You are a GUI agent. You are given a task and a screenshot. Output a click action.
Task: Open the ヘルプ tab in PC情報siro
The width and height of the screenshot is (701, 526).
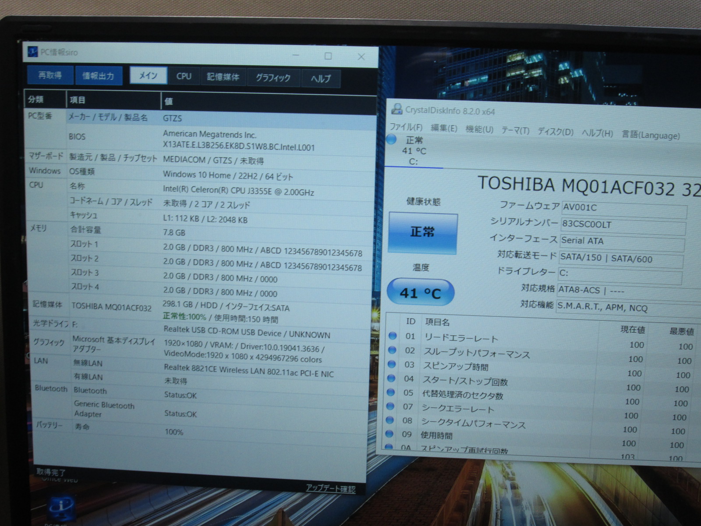[x=321, y=79]
